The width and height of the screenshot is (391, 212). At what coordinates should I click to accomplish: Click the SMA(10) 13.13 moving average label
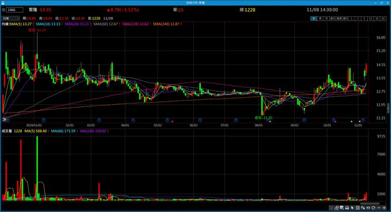pos(48,24)
